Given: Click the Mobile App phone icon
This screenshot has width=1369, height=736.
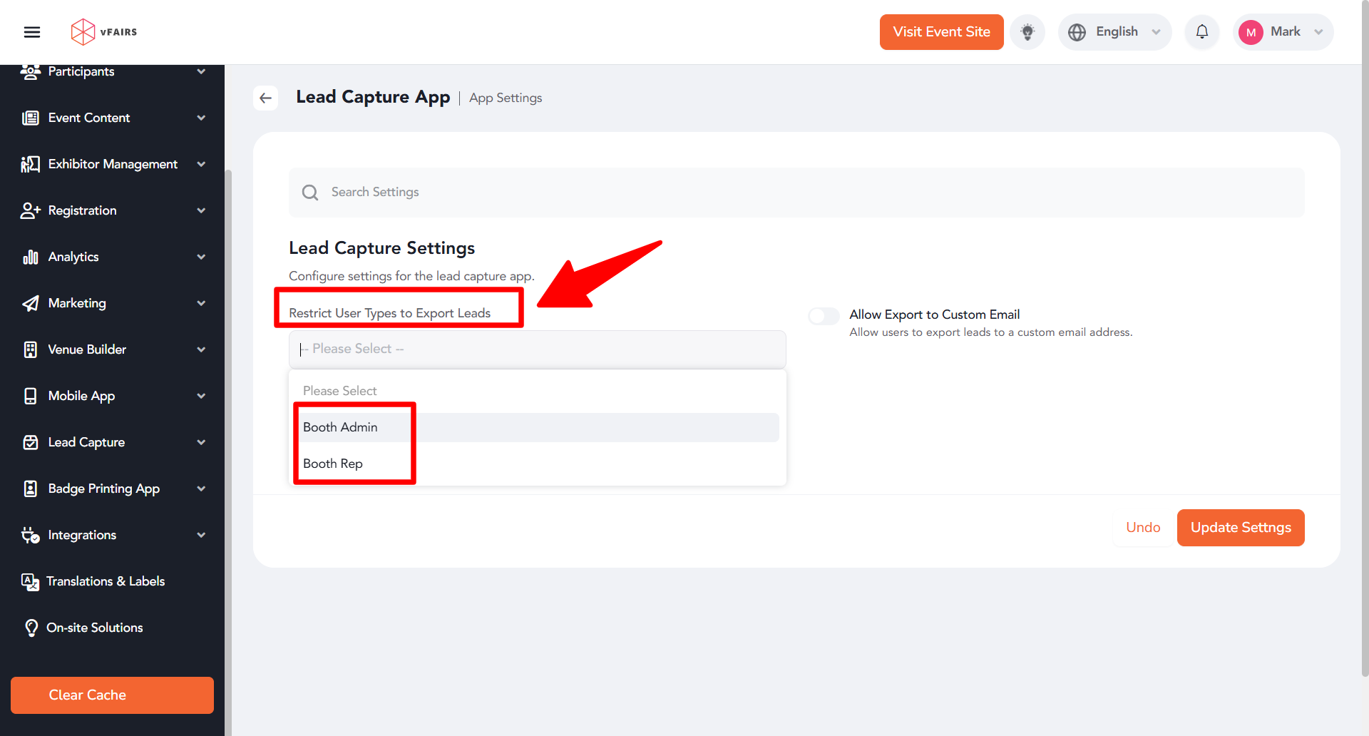Looking at the screenshot, I should click(x=30, y=396).
